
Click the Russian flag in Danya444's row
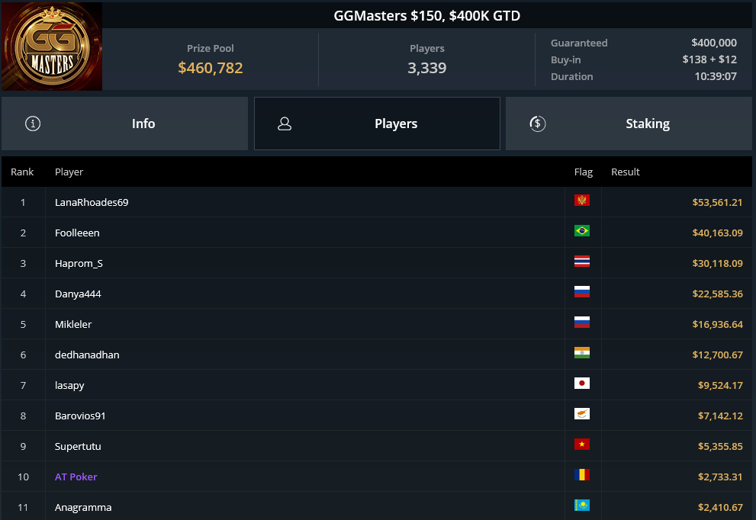[582, 291]
